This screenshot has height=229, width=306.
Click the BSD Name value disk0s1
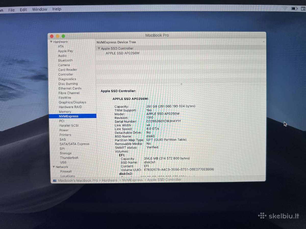pos(150,162)
